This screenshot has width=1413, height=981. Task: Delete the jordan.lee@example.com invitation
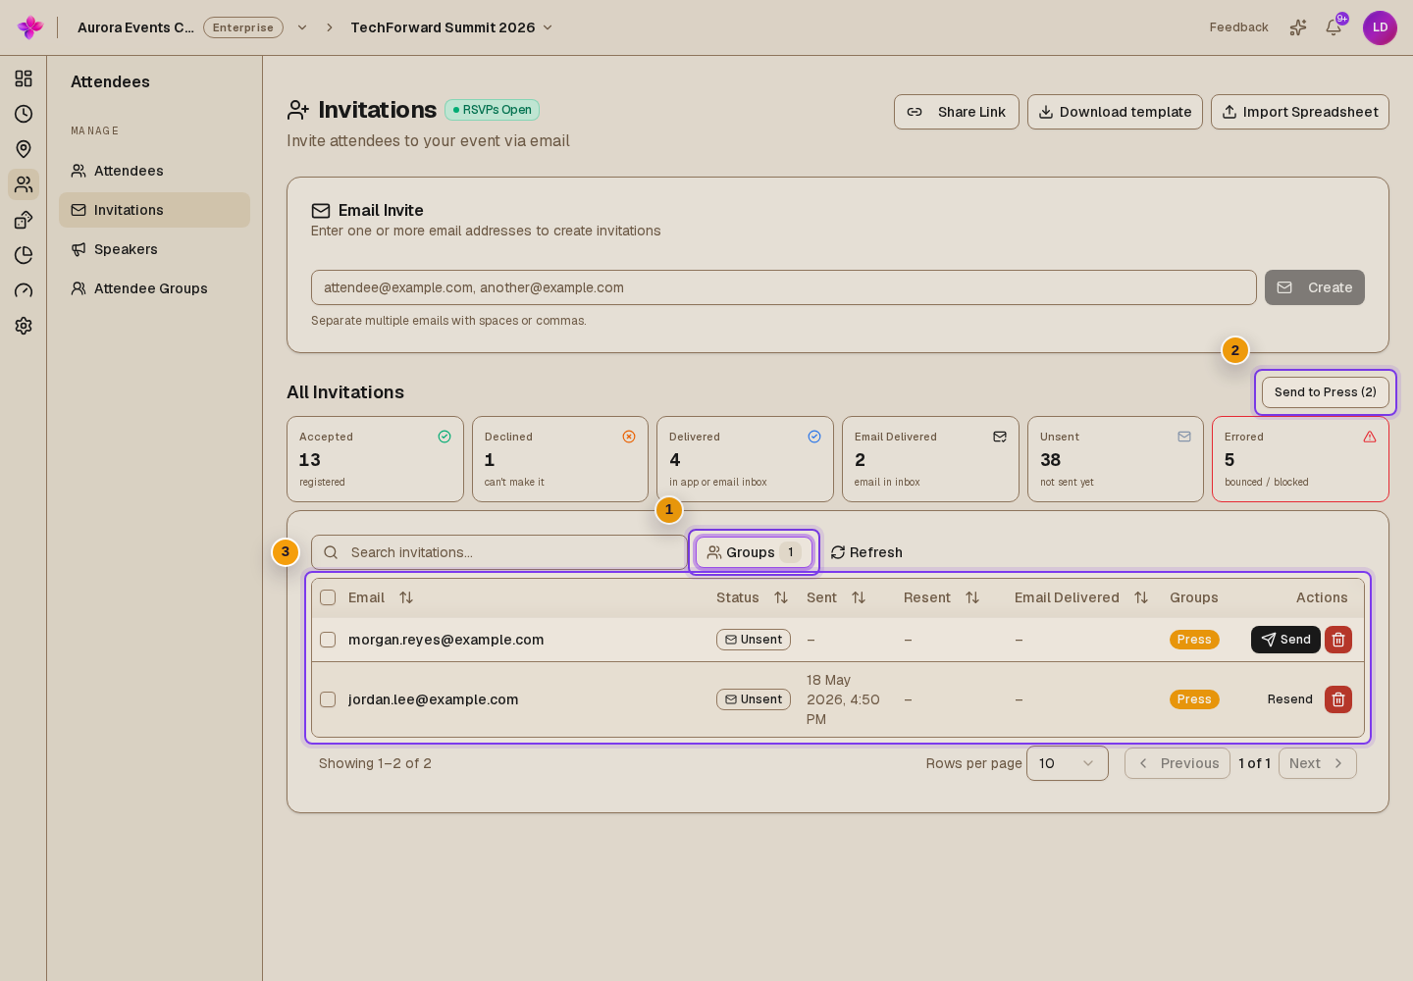pyautogui.click(x=1338, y=699)
